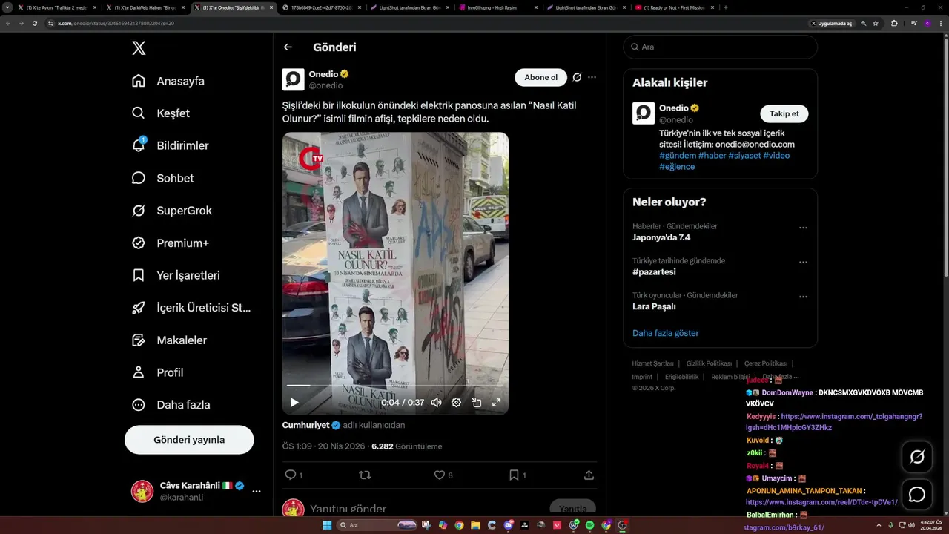Click Daha fazla göster link
The width and height of the screenshot is (949, 534).
click(x=666, y=333)
